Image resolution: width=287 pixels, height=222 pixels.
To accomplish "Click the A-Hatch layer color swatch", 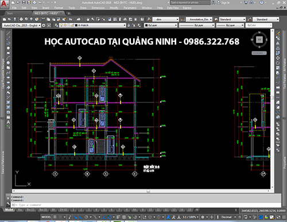I will pos(76,25).
